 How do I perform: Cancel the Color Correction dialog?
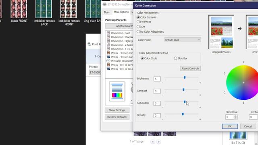click(x=248, y=126)
